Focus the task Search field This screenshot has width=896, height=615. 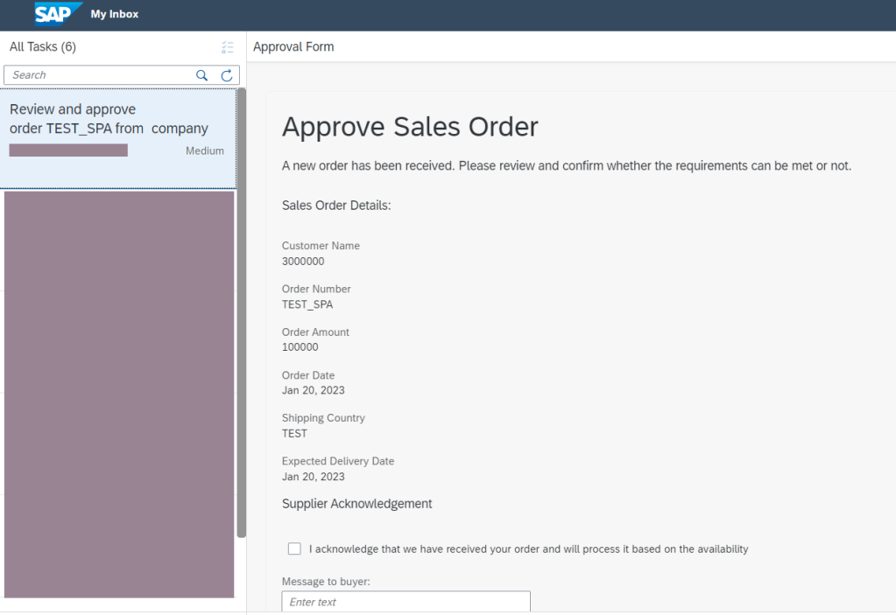coord(101,75)
